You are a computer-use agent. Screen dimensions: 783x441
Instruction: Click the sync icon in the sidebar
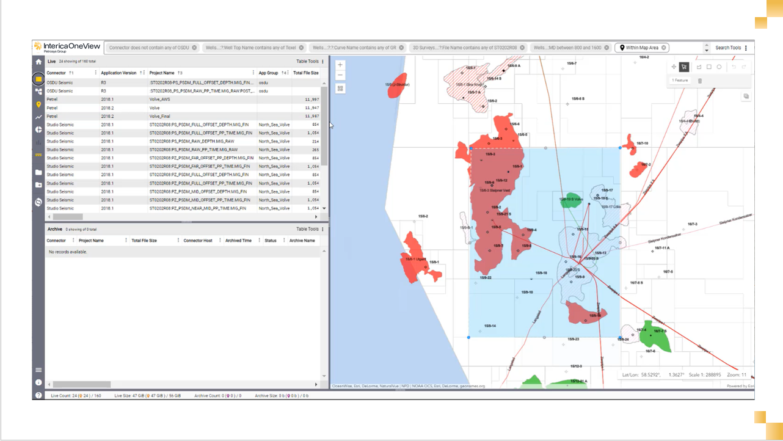pos(38,201)
